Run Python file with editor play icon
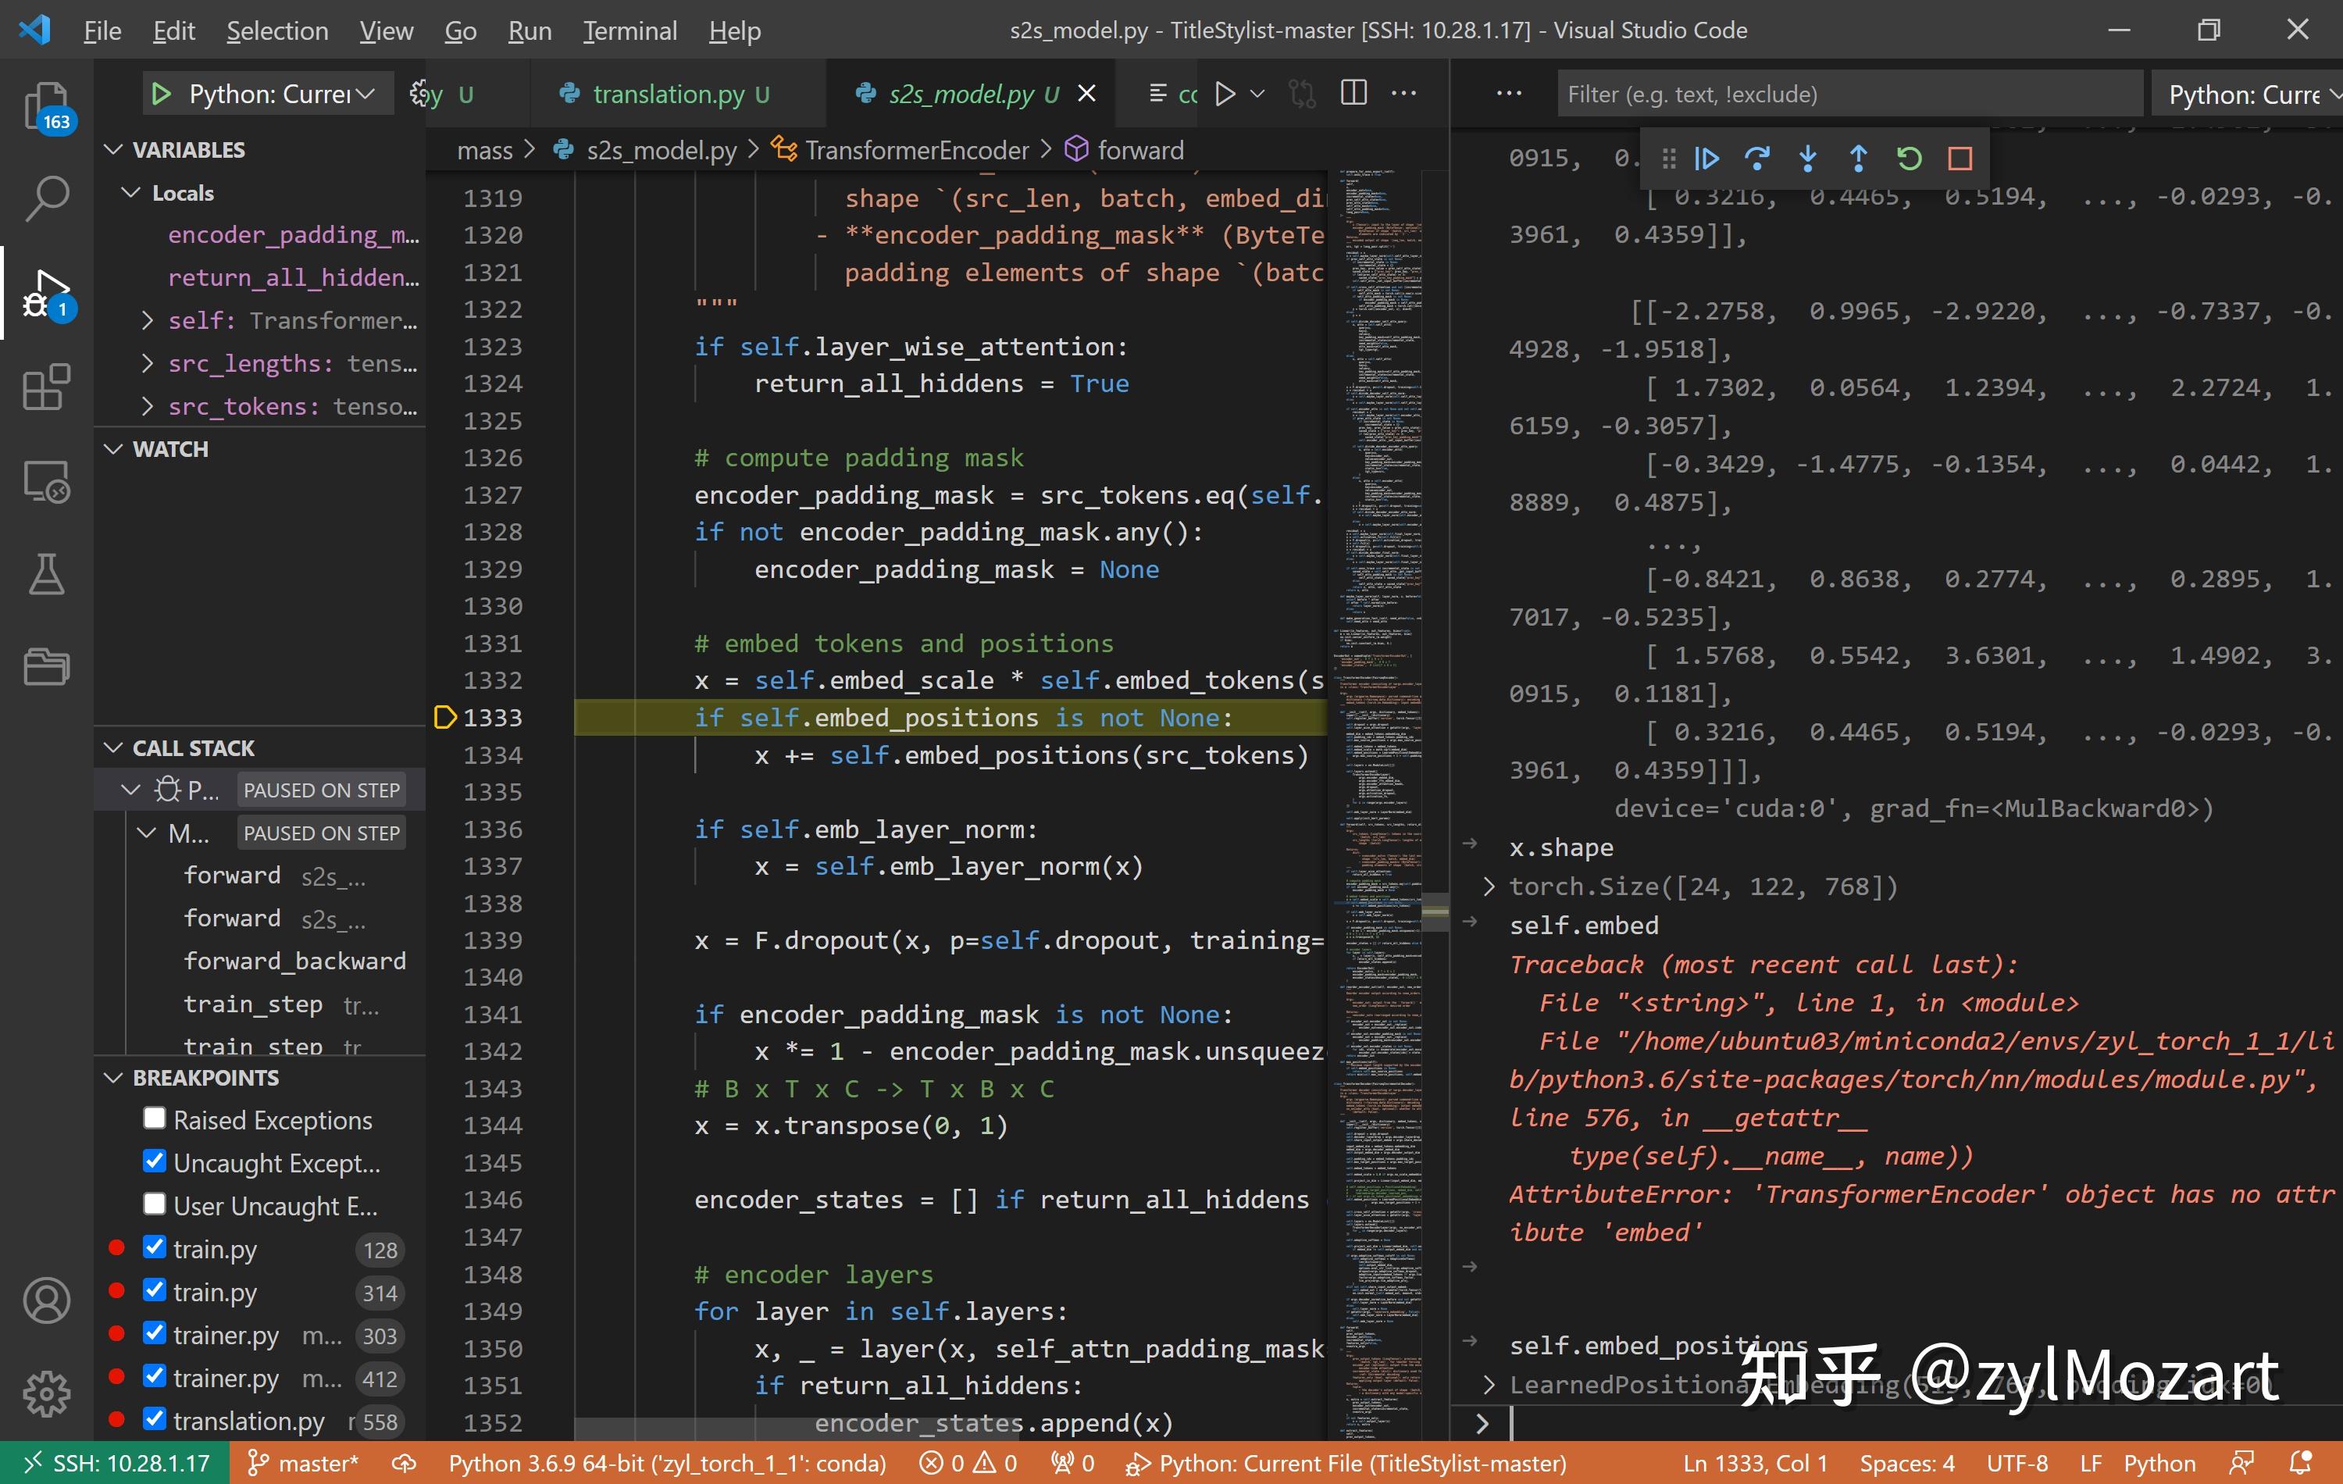This screenshot has height=1484, width=2343. [1225, 94]
